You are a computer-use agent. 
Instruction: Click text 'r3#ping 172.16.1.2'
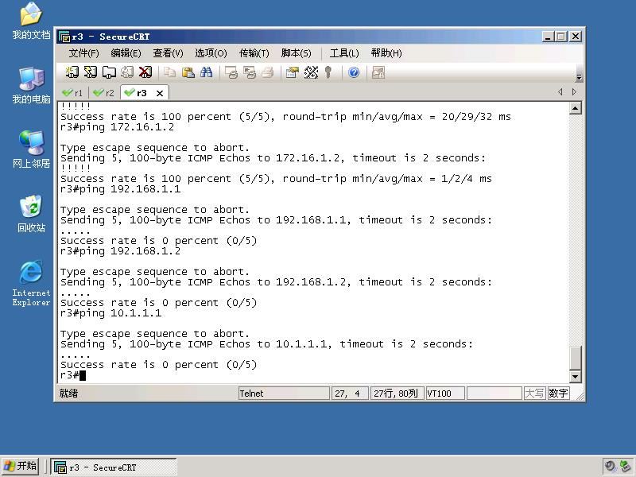[117, 127]
